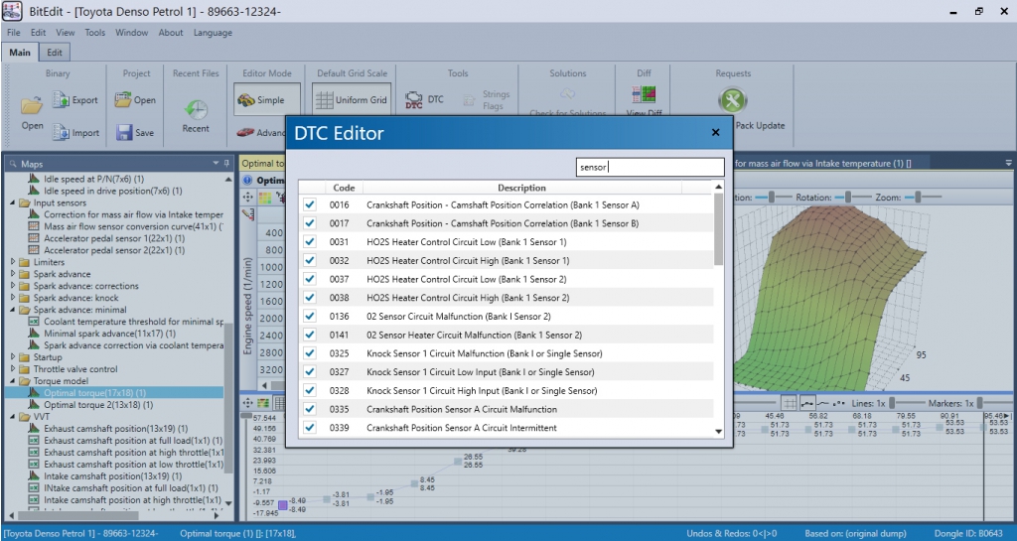Open the Tools menu
Image resolution: width=1017 pixels, height=541 pixels.
(x=94, y=33)
